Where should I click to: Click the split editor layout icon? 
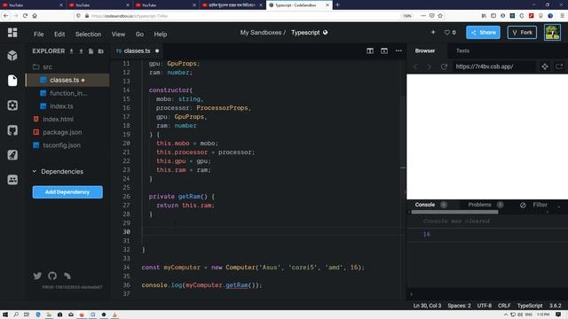click(370, 51)
